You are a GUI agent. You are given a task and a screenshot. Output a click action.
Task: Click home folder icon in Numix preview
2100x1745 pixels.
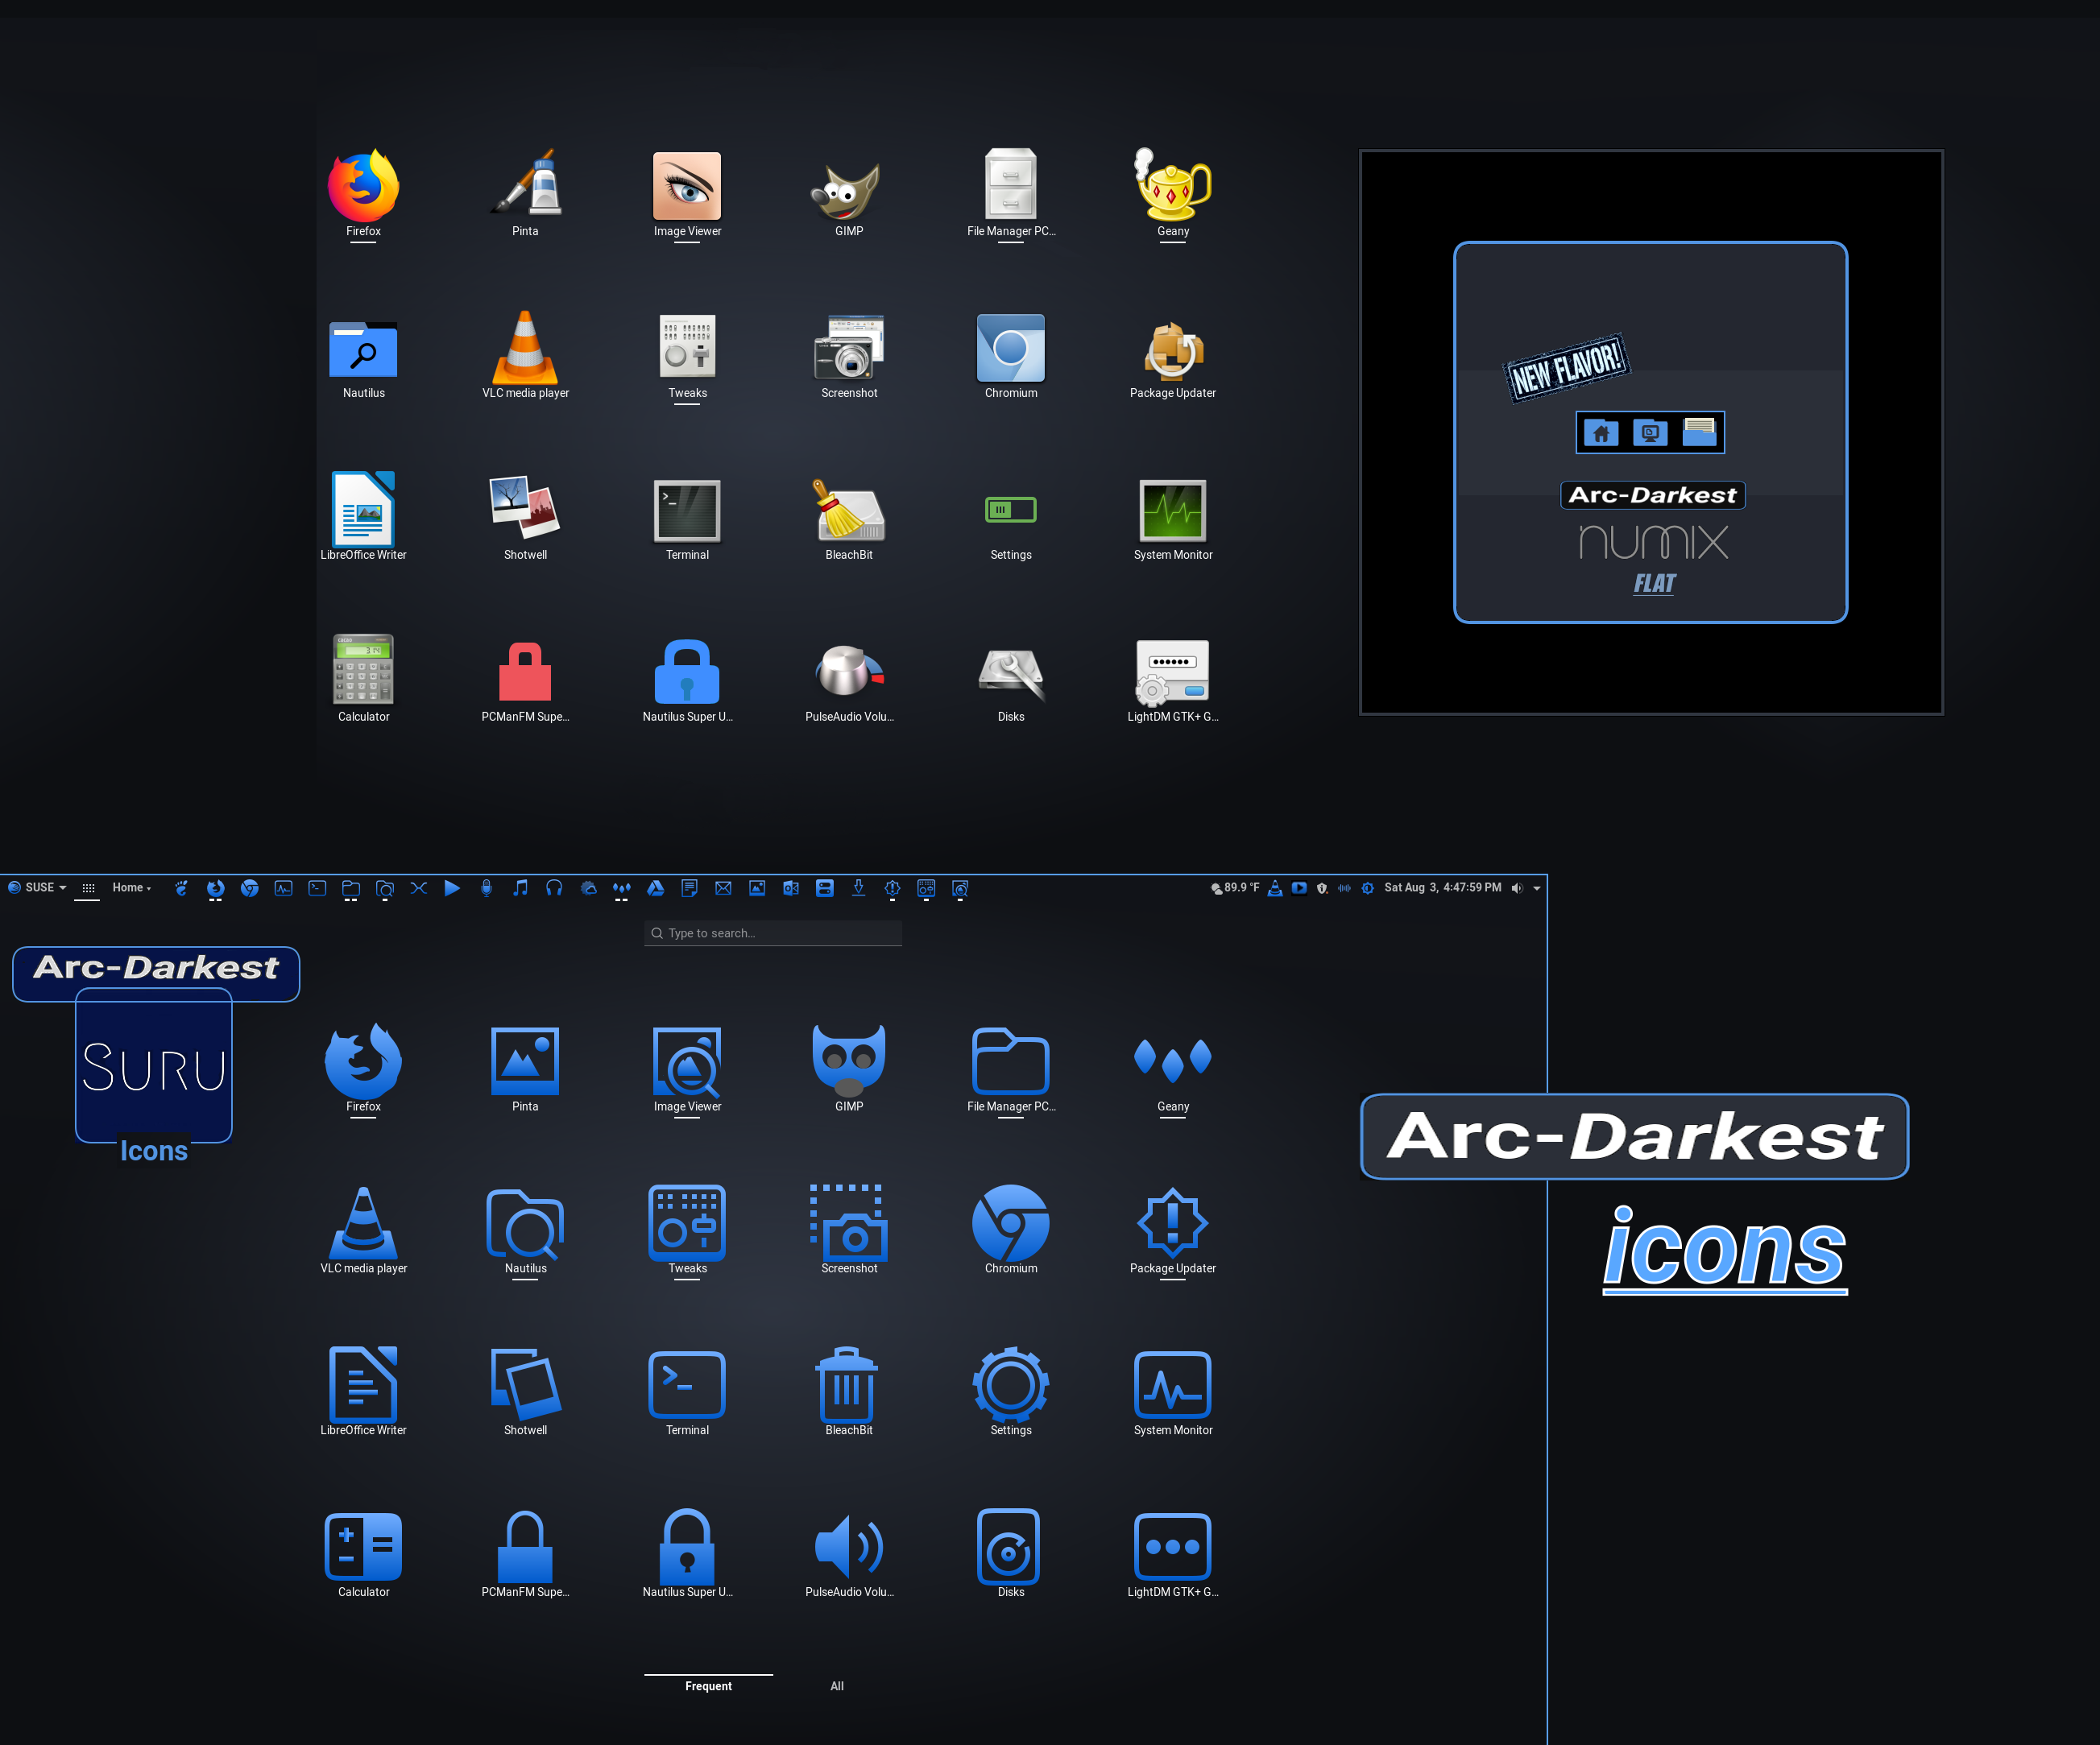click(1601, 432)
